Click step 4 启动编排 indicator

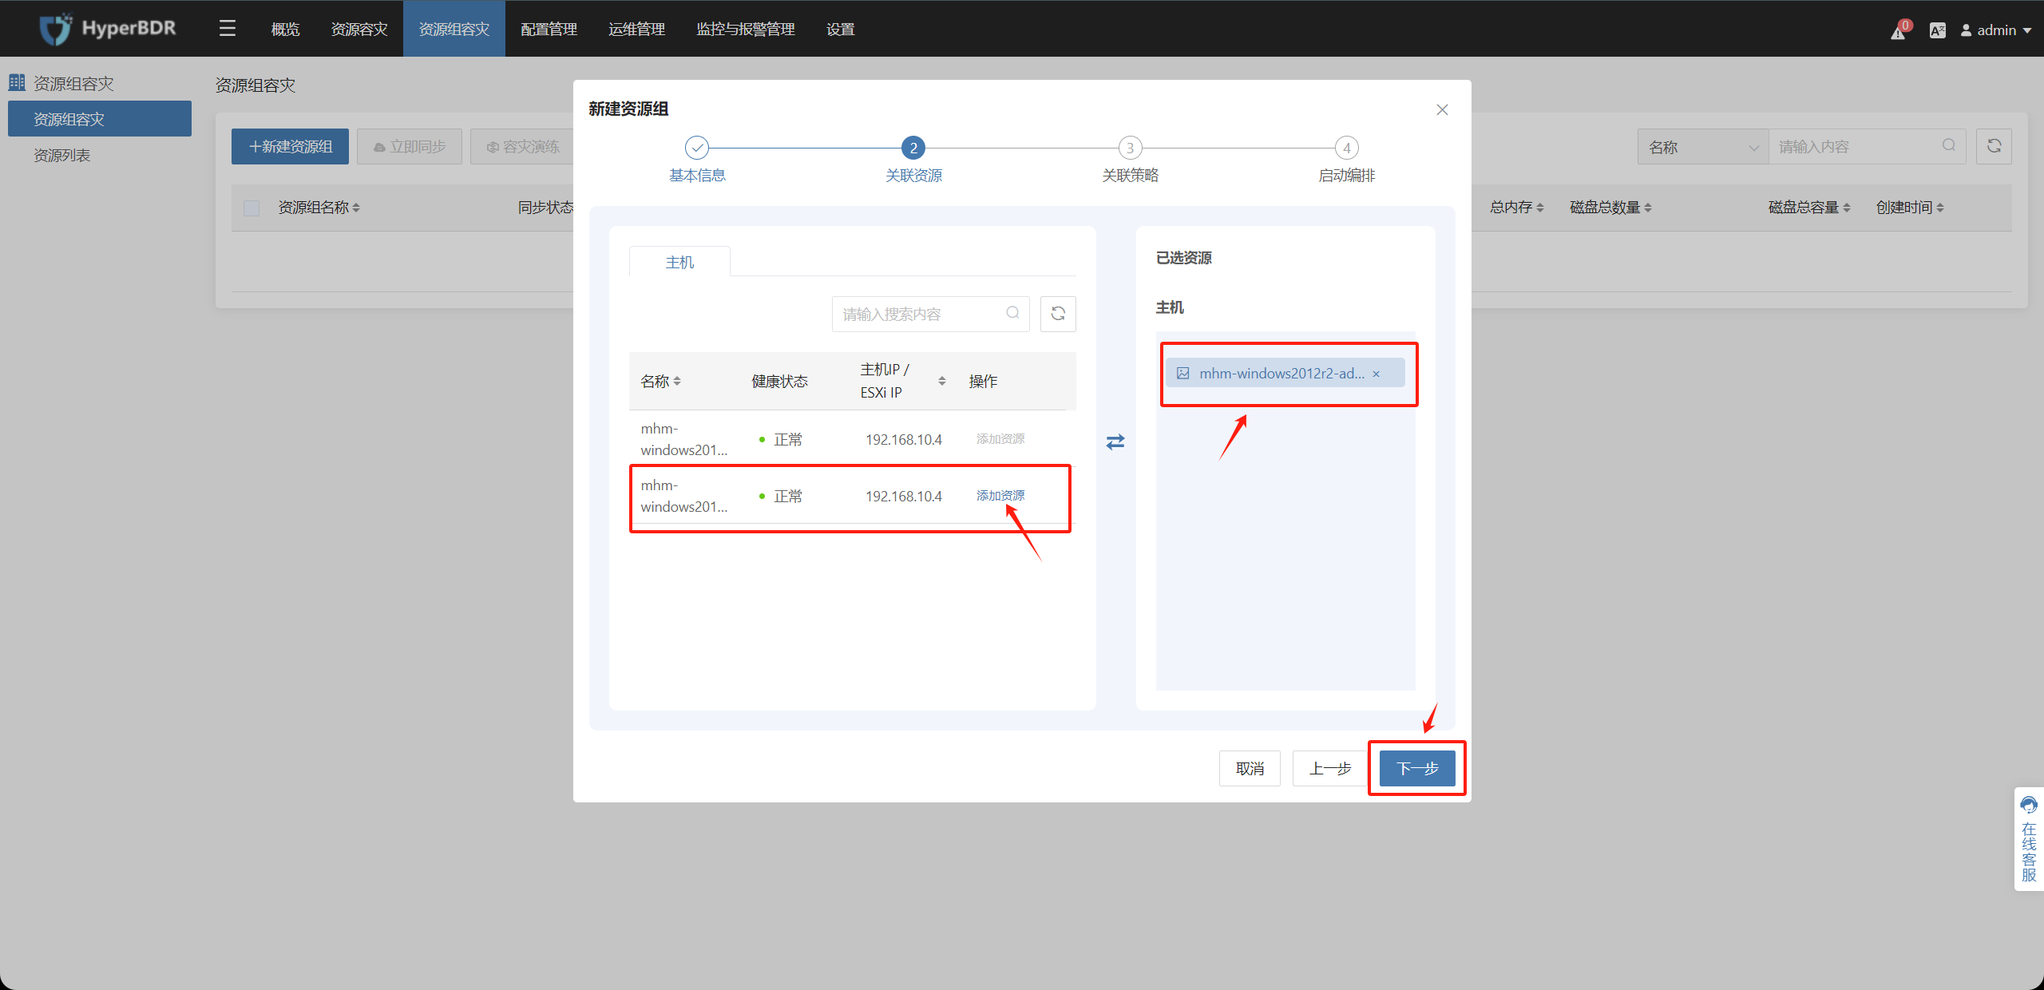pos(1347,148)
